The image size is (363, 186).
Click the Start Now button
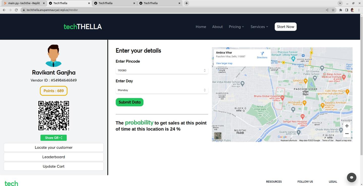point(286,27)
